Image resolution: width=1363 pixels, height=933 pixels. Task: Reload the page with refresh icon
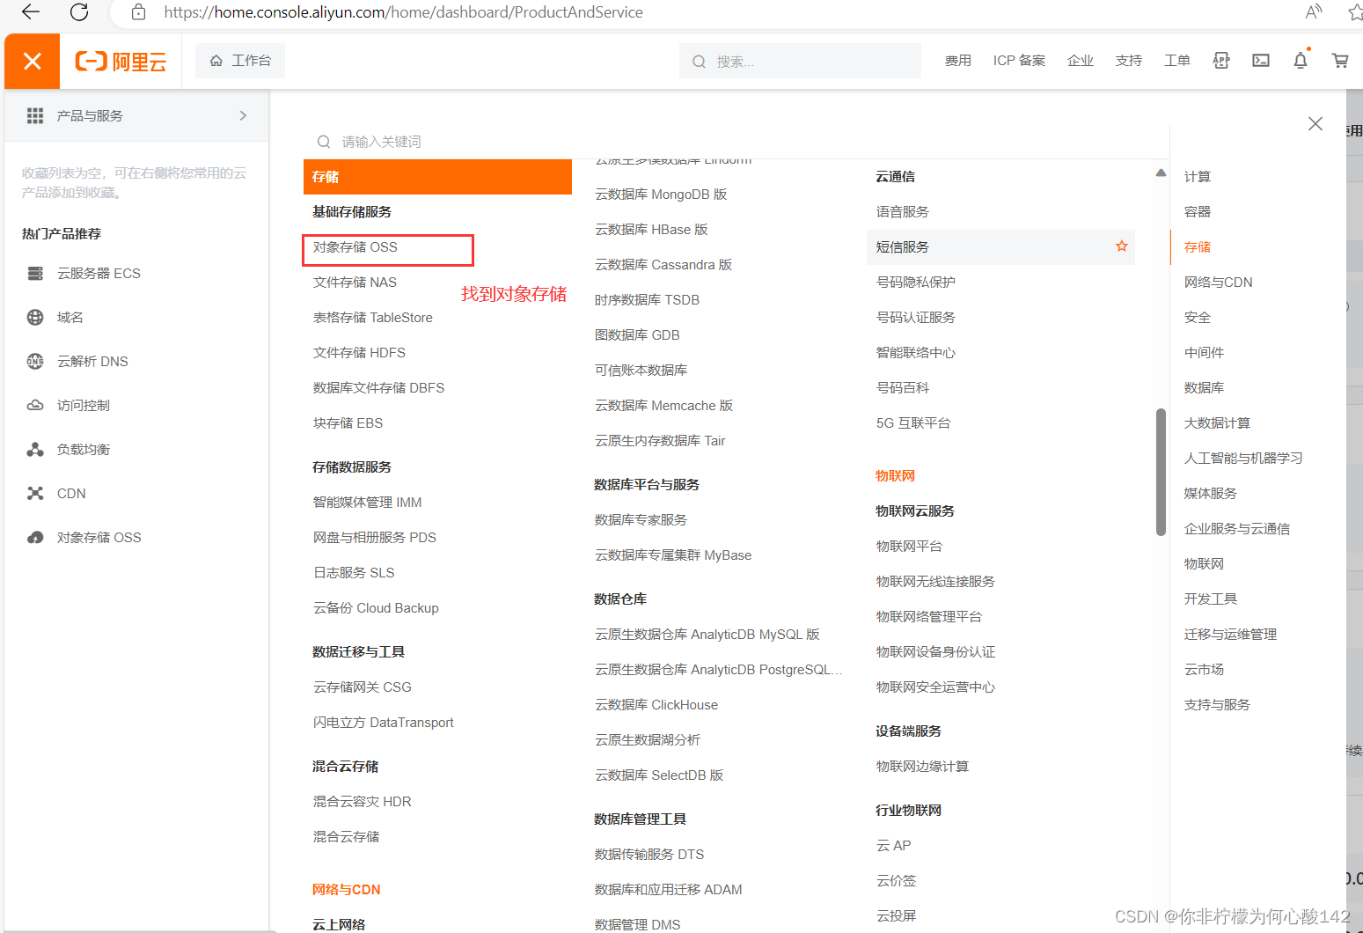[79, 12]
